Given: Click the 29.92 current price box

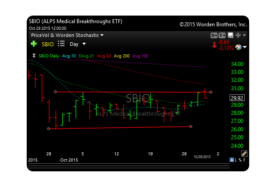Looking at the screenshot, I should (x=237, y=98).
